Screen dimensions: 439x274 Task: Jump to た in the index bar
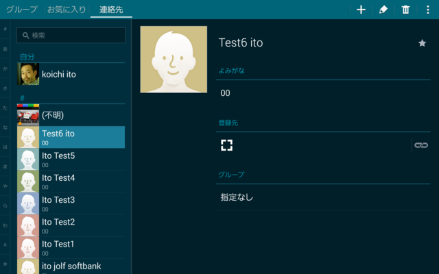tap(5, 108)
